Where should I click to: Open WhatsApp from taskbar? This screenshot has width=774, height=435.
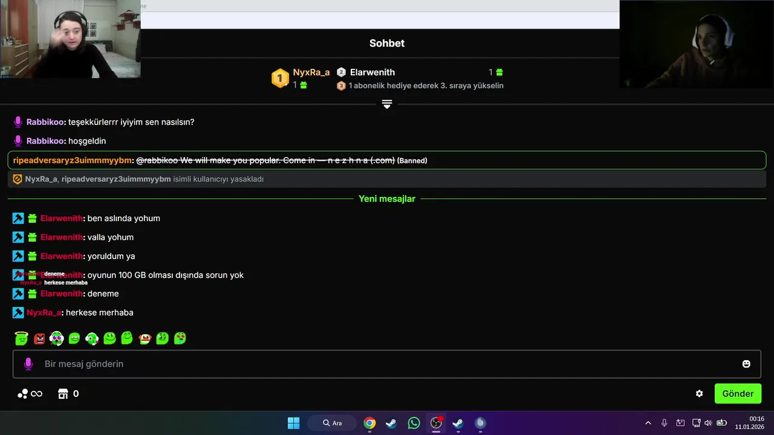[414, 423]
